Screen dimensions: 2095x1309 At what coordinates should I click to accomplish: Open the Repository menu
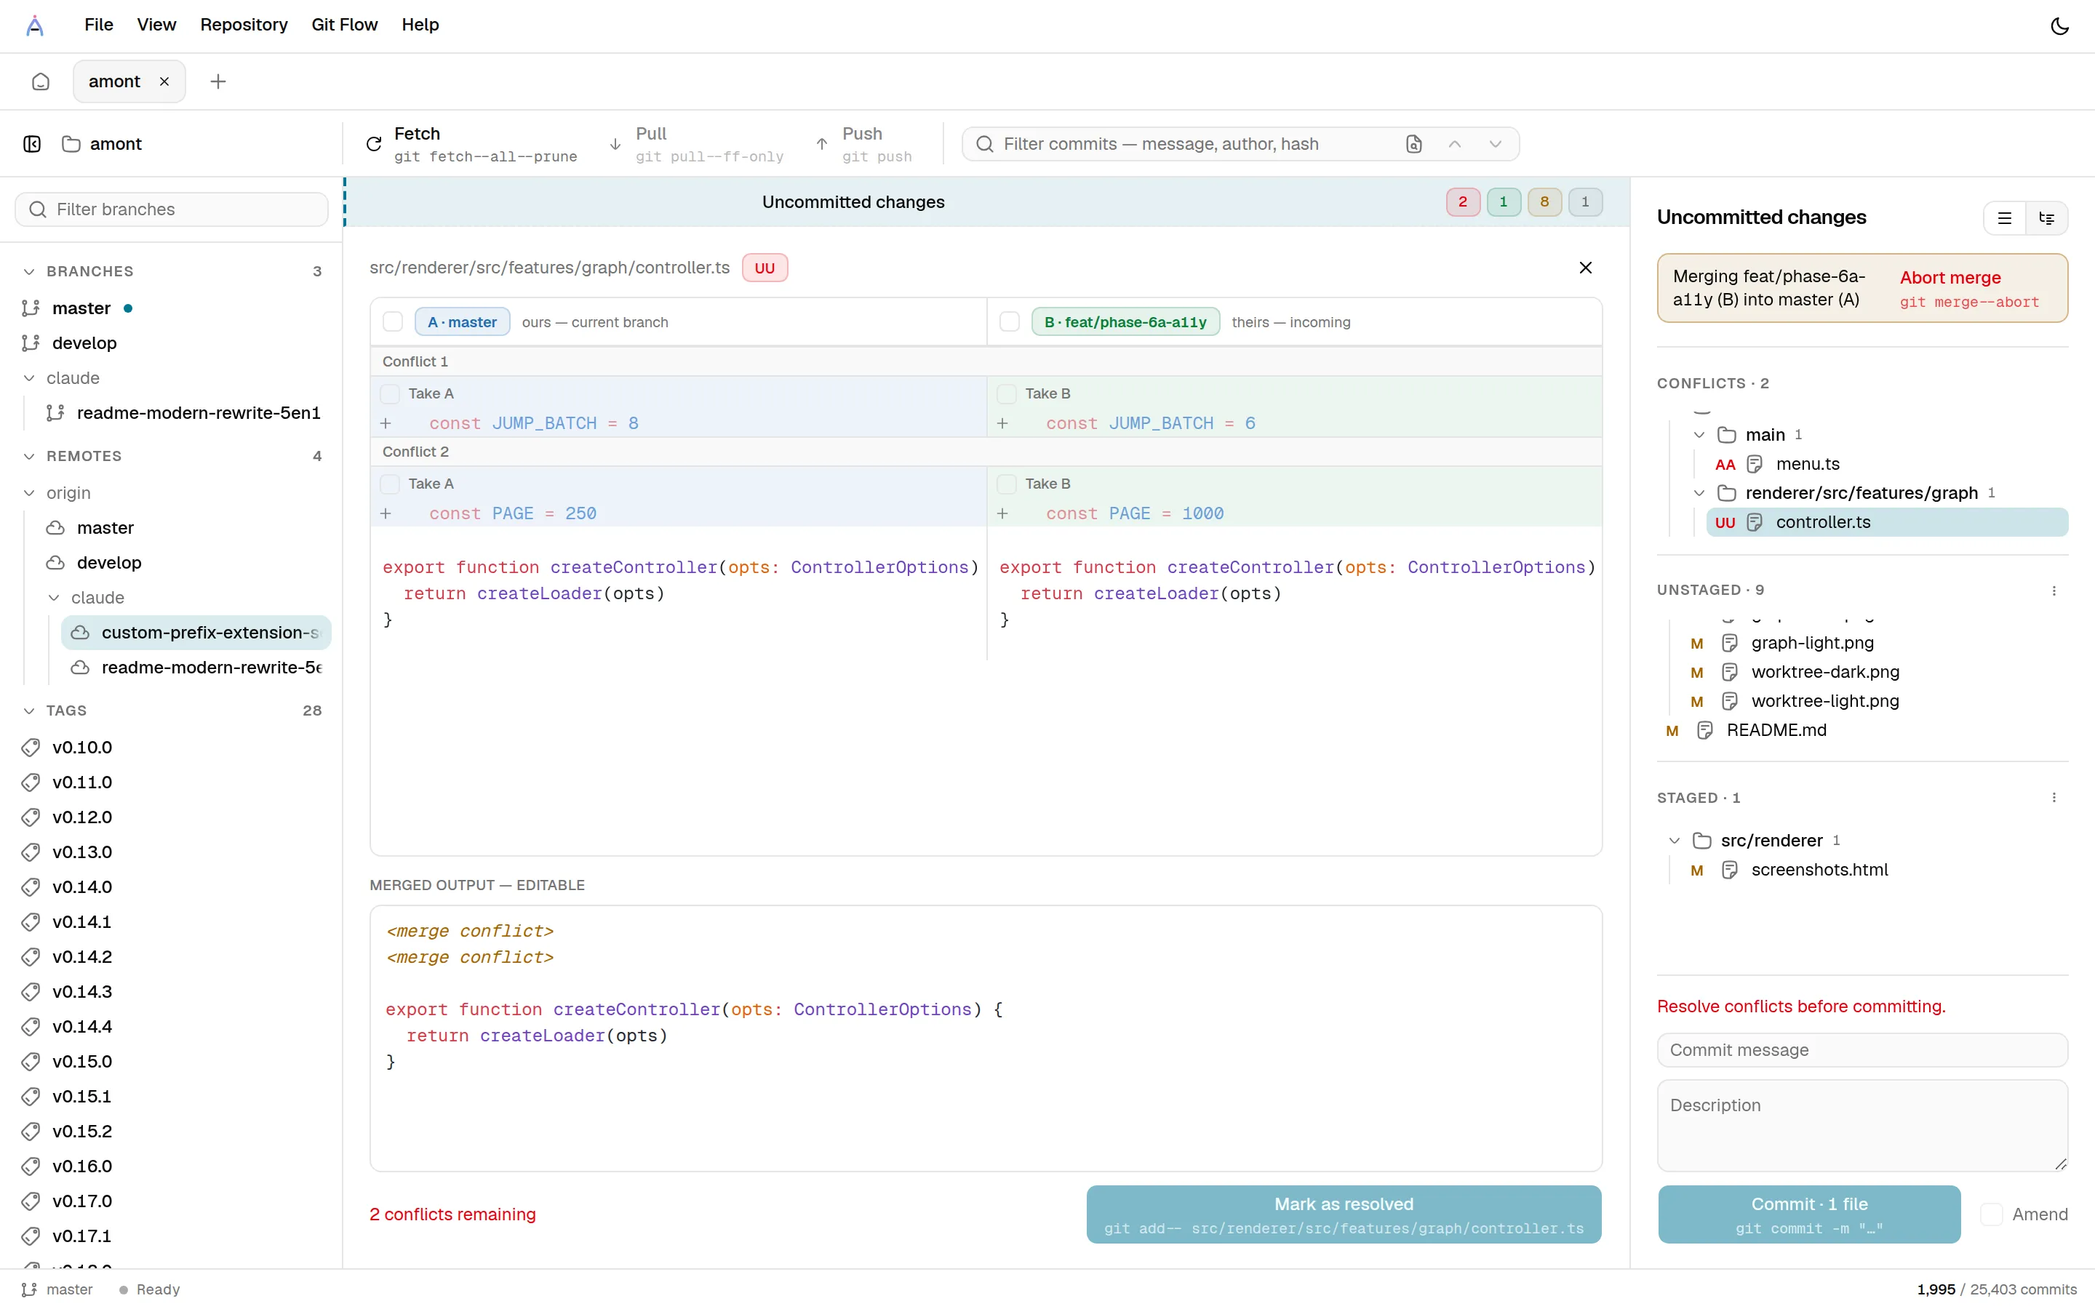pyautogui.click(x=244, y=25)
